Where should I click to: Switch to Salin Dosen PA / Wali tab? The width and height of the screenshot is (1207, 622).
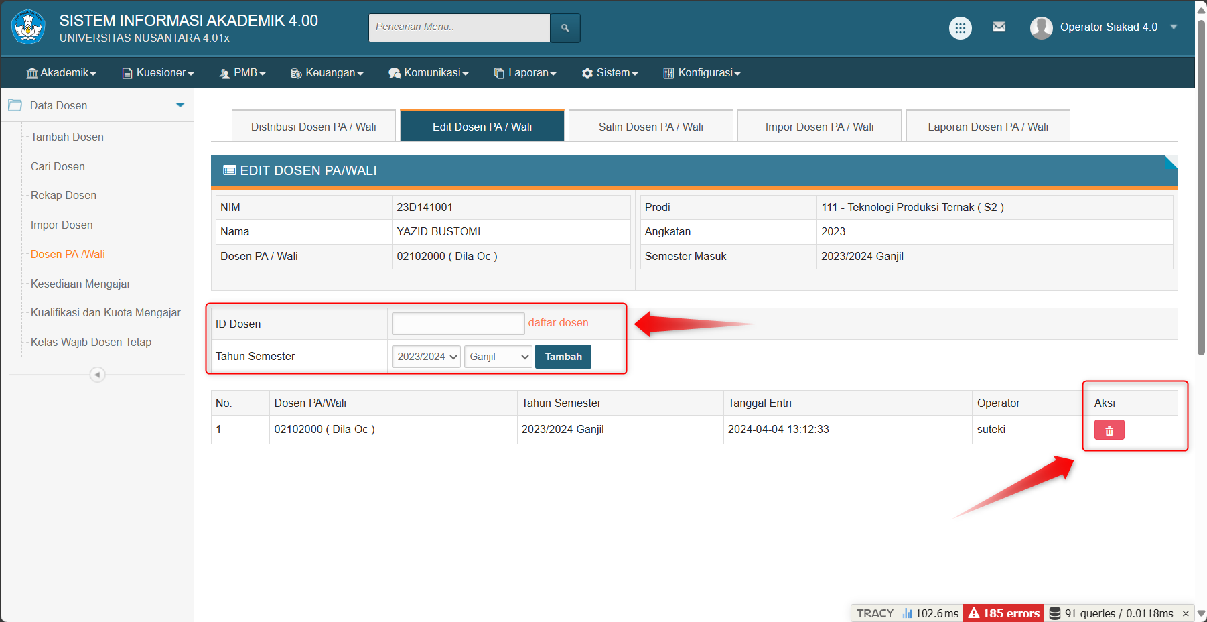click(650, 127)
